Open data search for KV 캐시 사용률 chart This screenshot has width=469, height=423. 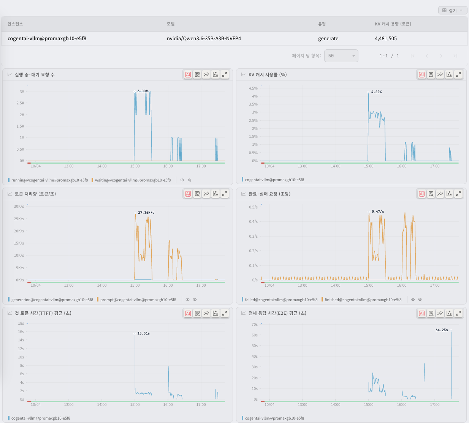click(x=431, y=74)
